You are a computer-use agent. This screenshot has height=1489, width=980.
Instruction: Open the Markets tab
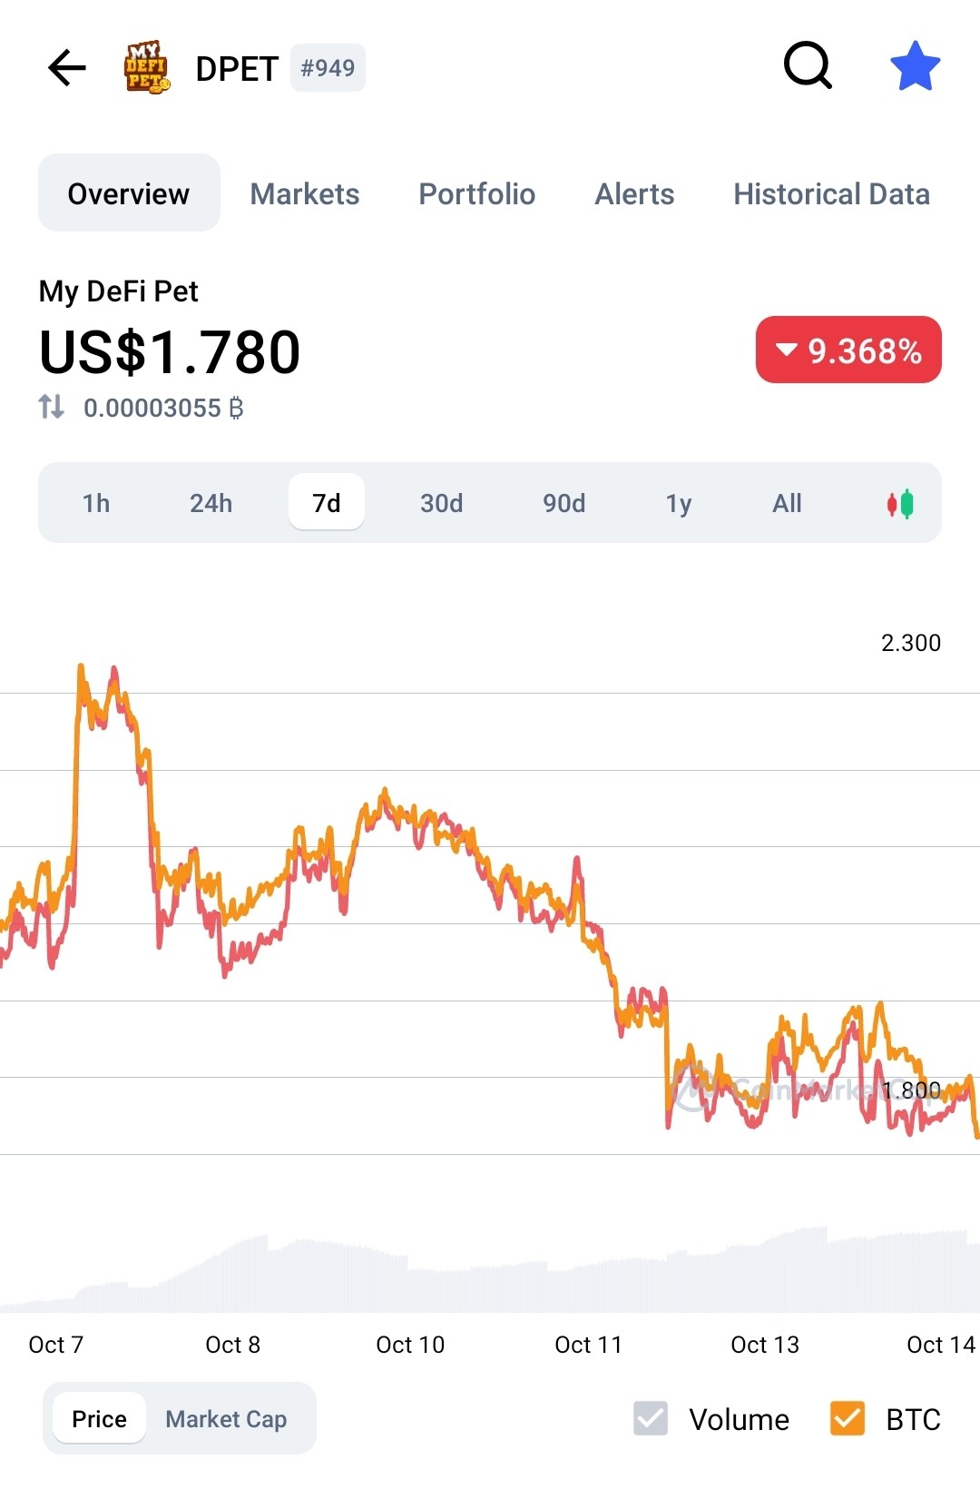305,193
